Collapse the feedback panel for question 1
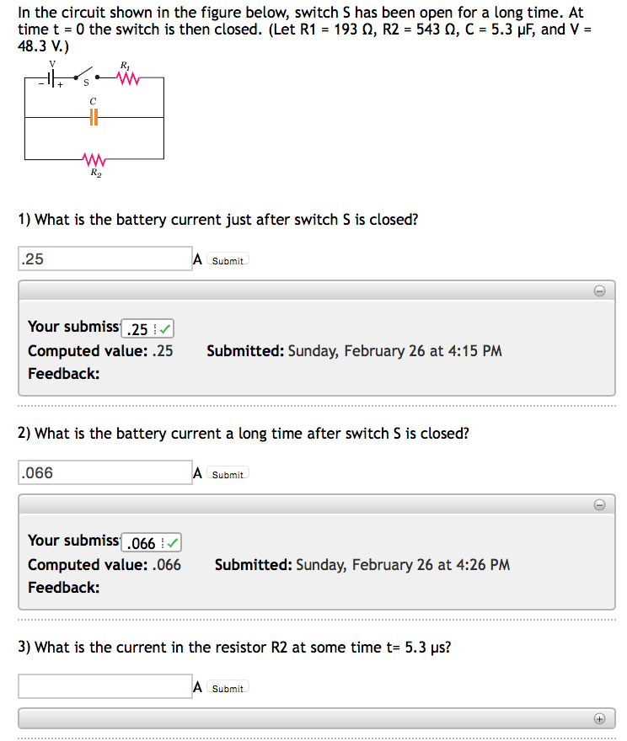Viewport: 627px width, 741px height. [x=599, y=290]
